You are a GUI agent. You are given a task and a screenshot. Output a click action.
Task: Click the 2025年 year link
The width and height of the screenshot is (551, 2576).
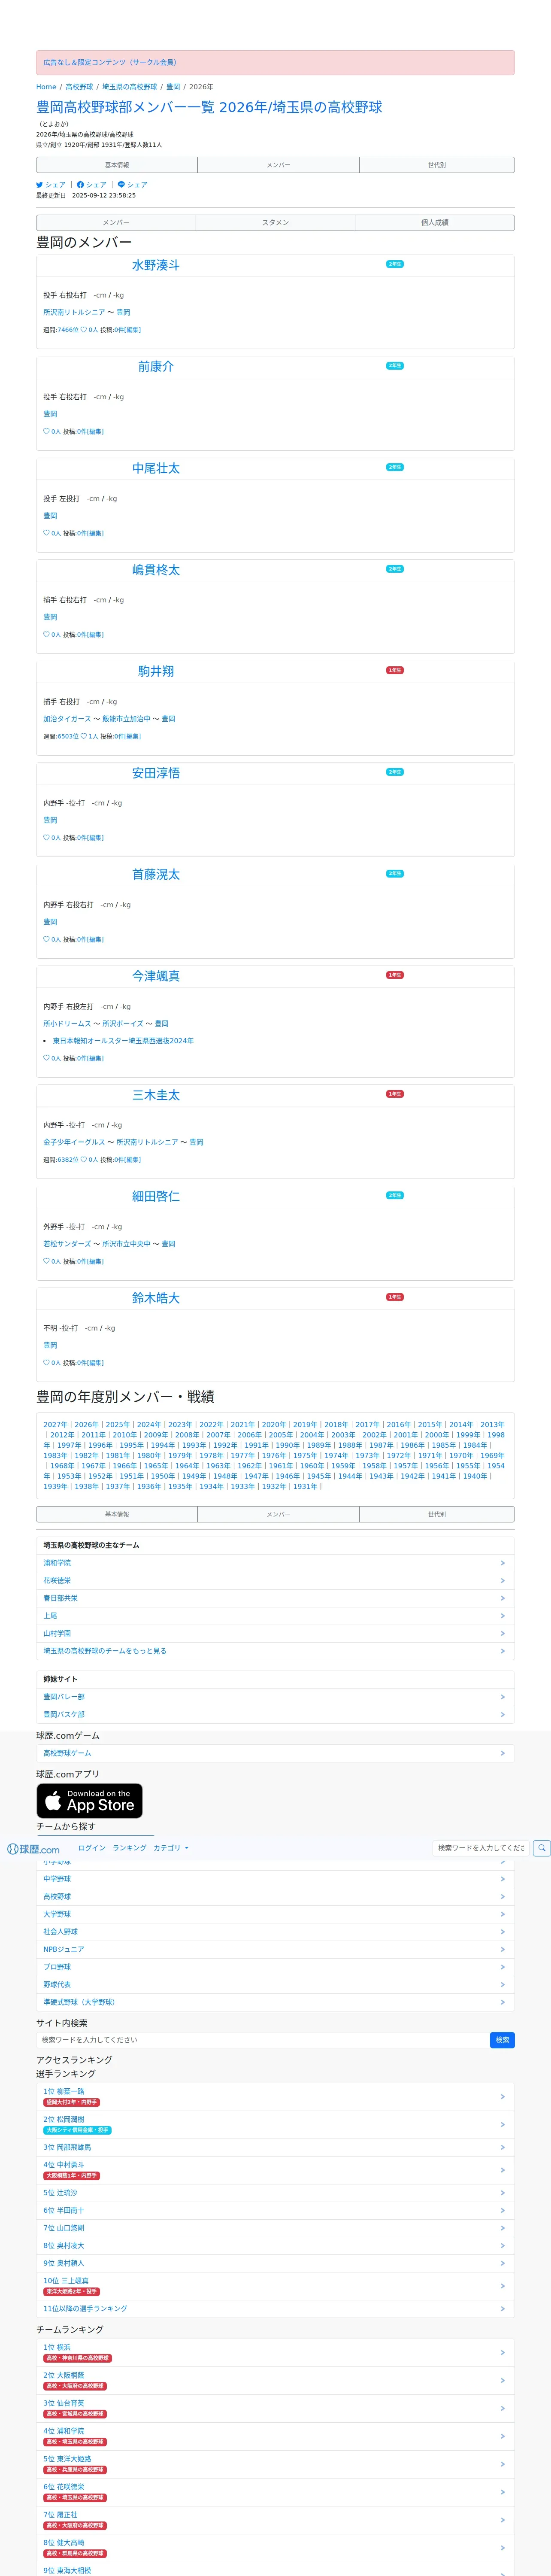click(118, 1425)
